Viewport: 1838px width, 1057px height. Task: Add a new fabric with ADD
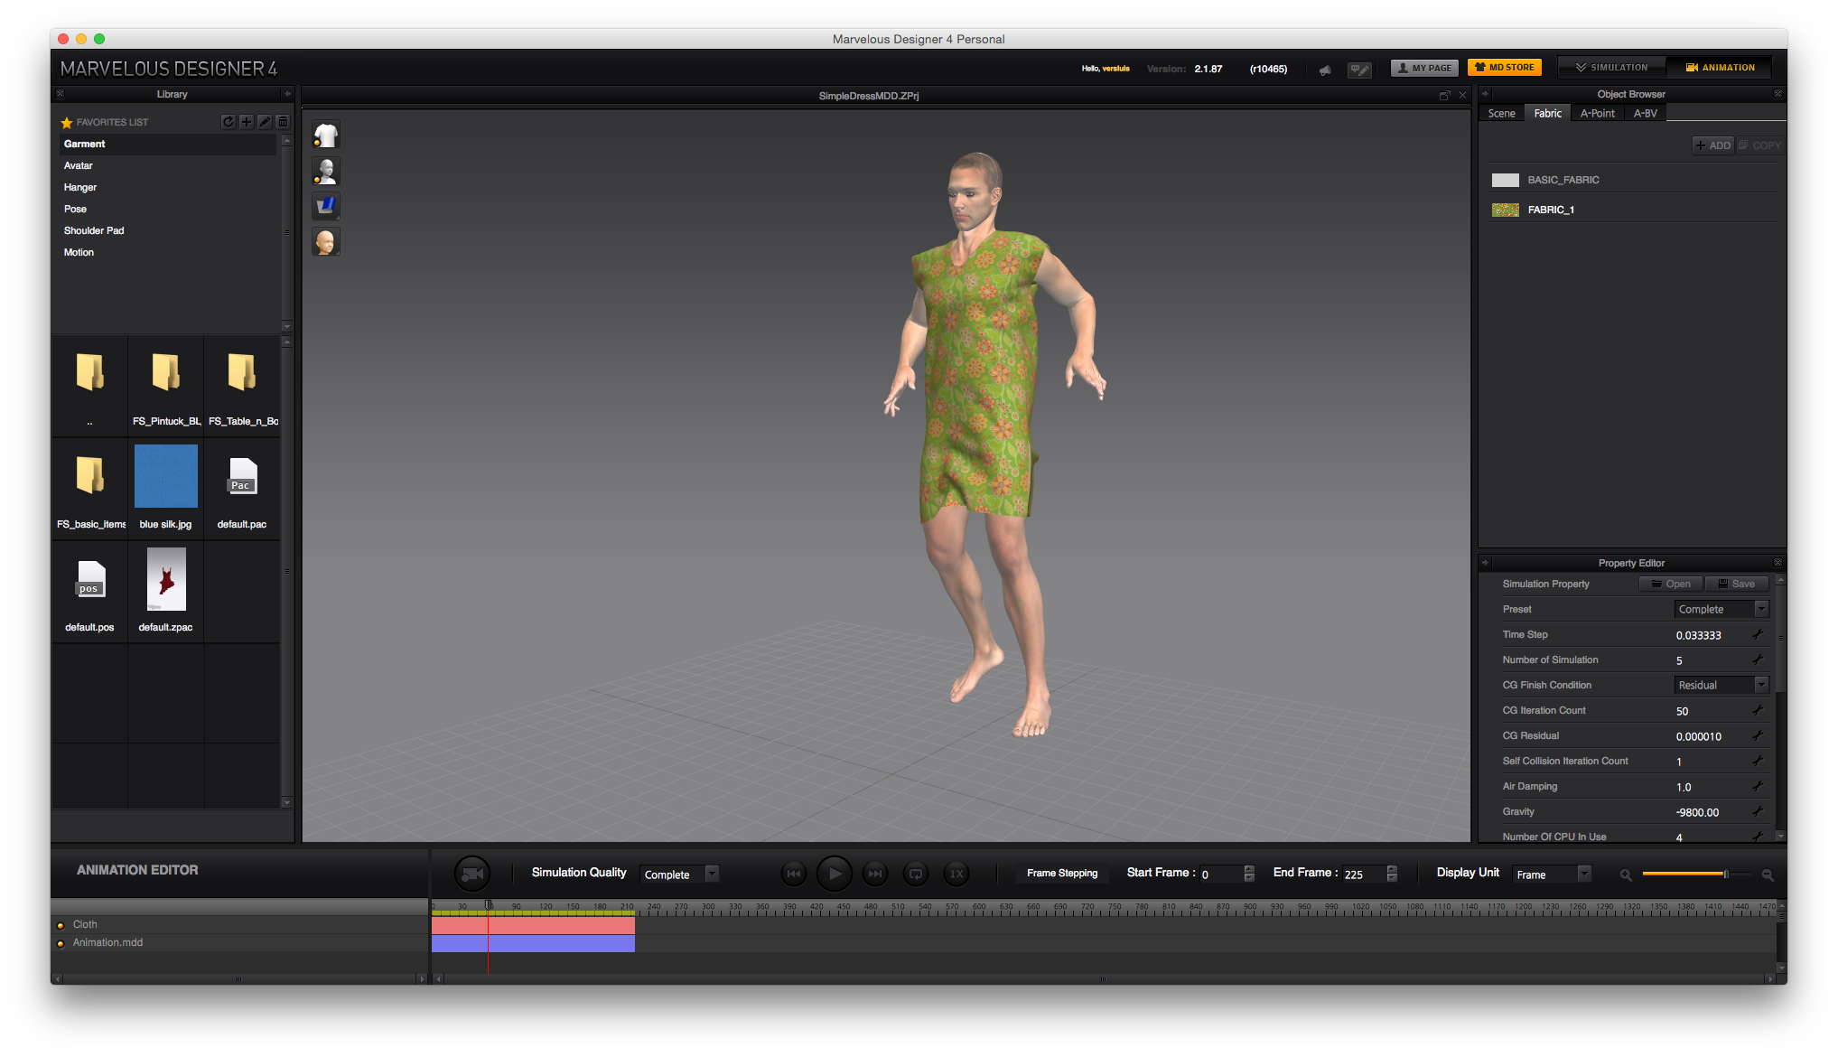pos(1712,145)
